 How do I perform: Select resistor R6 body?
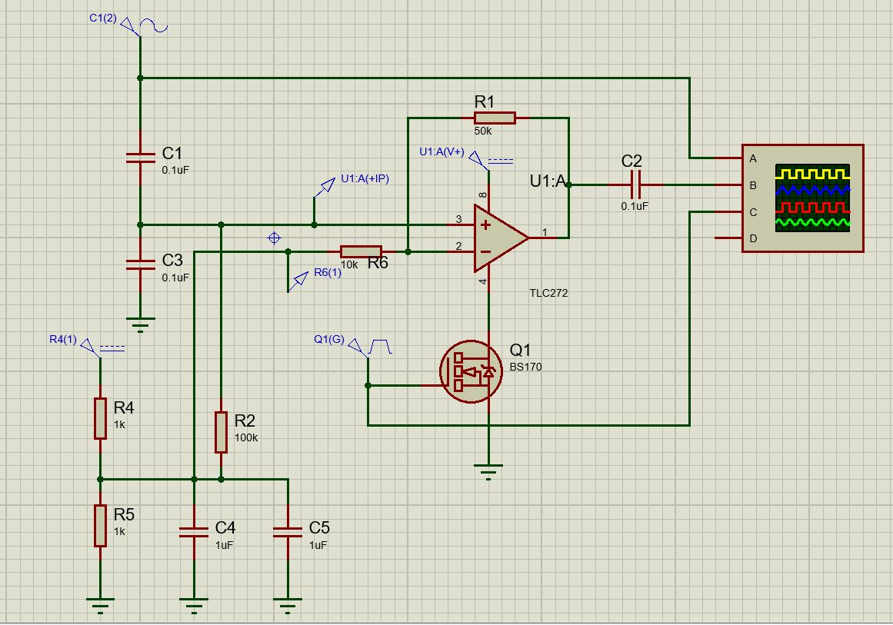pos(361,251)
